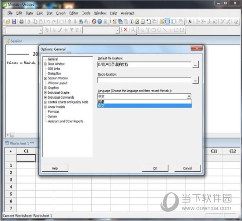Viewport: 242px width, 221px height.
Task: Click the Default file location field
Action: [x=144, y=65]
